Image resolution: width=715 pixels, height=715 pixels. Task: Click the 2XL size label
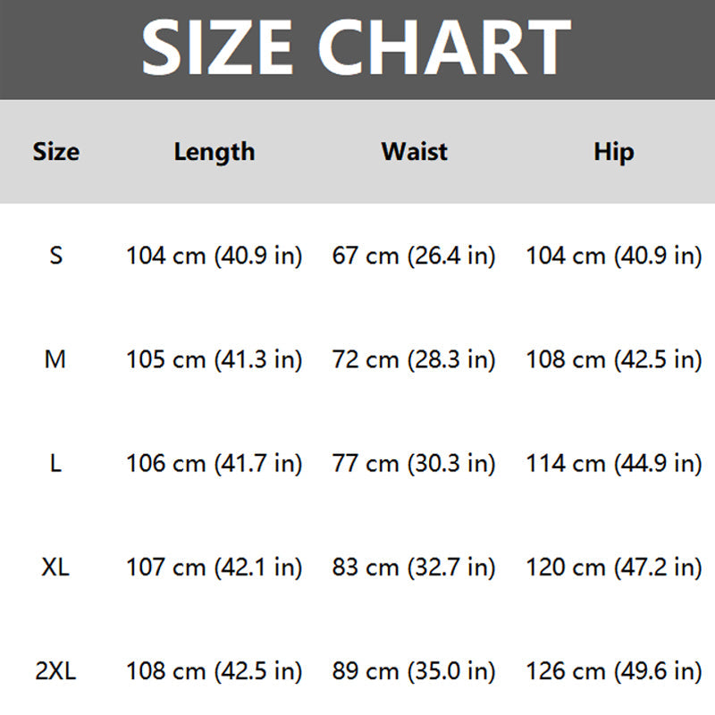[x=55, y=671]
